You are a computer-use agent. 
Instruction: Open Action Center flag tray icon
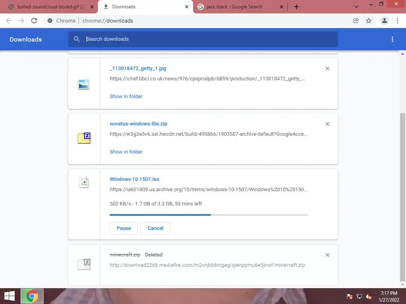coord(349,296)
